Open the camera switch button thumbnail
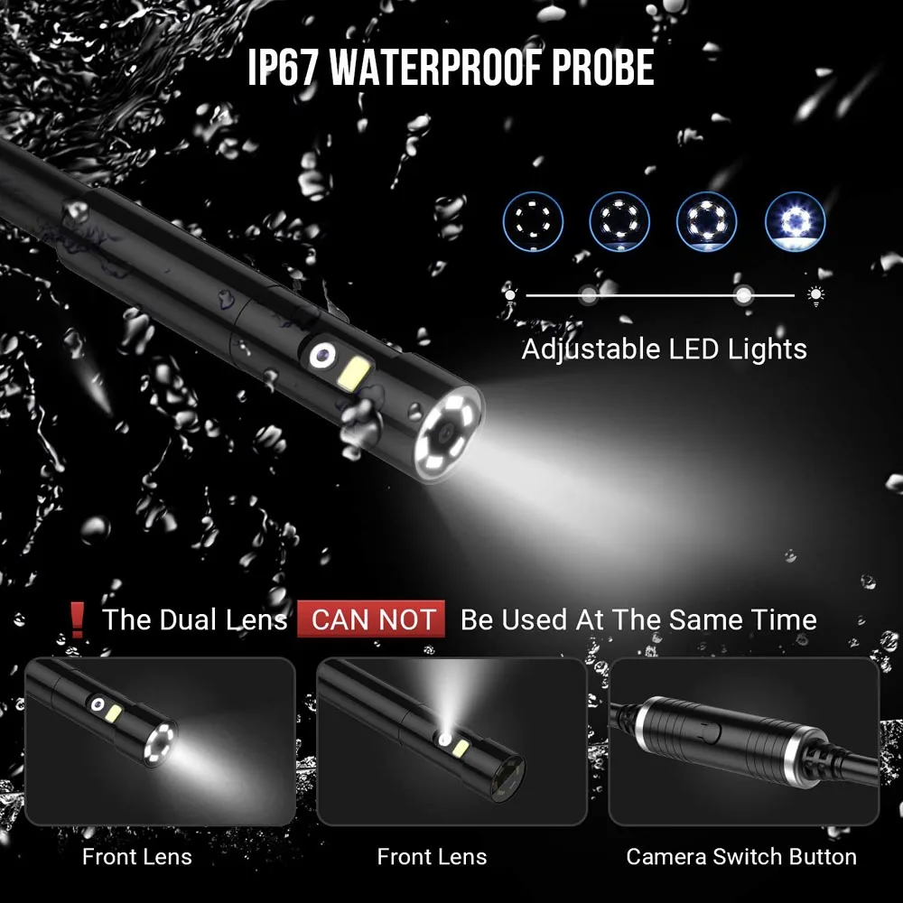This screenshot has height=903, width=903. point(744,741)
